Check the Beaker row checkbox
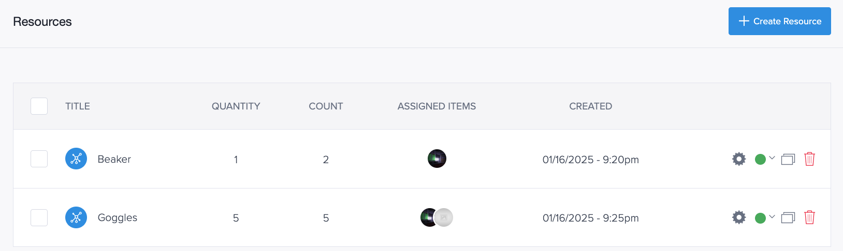Screen dimensions: 843x251 point(39,159)
